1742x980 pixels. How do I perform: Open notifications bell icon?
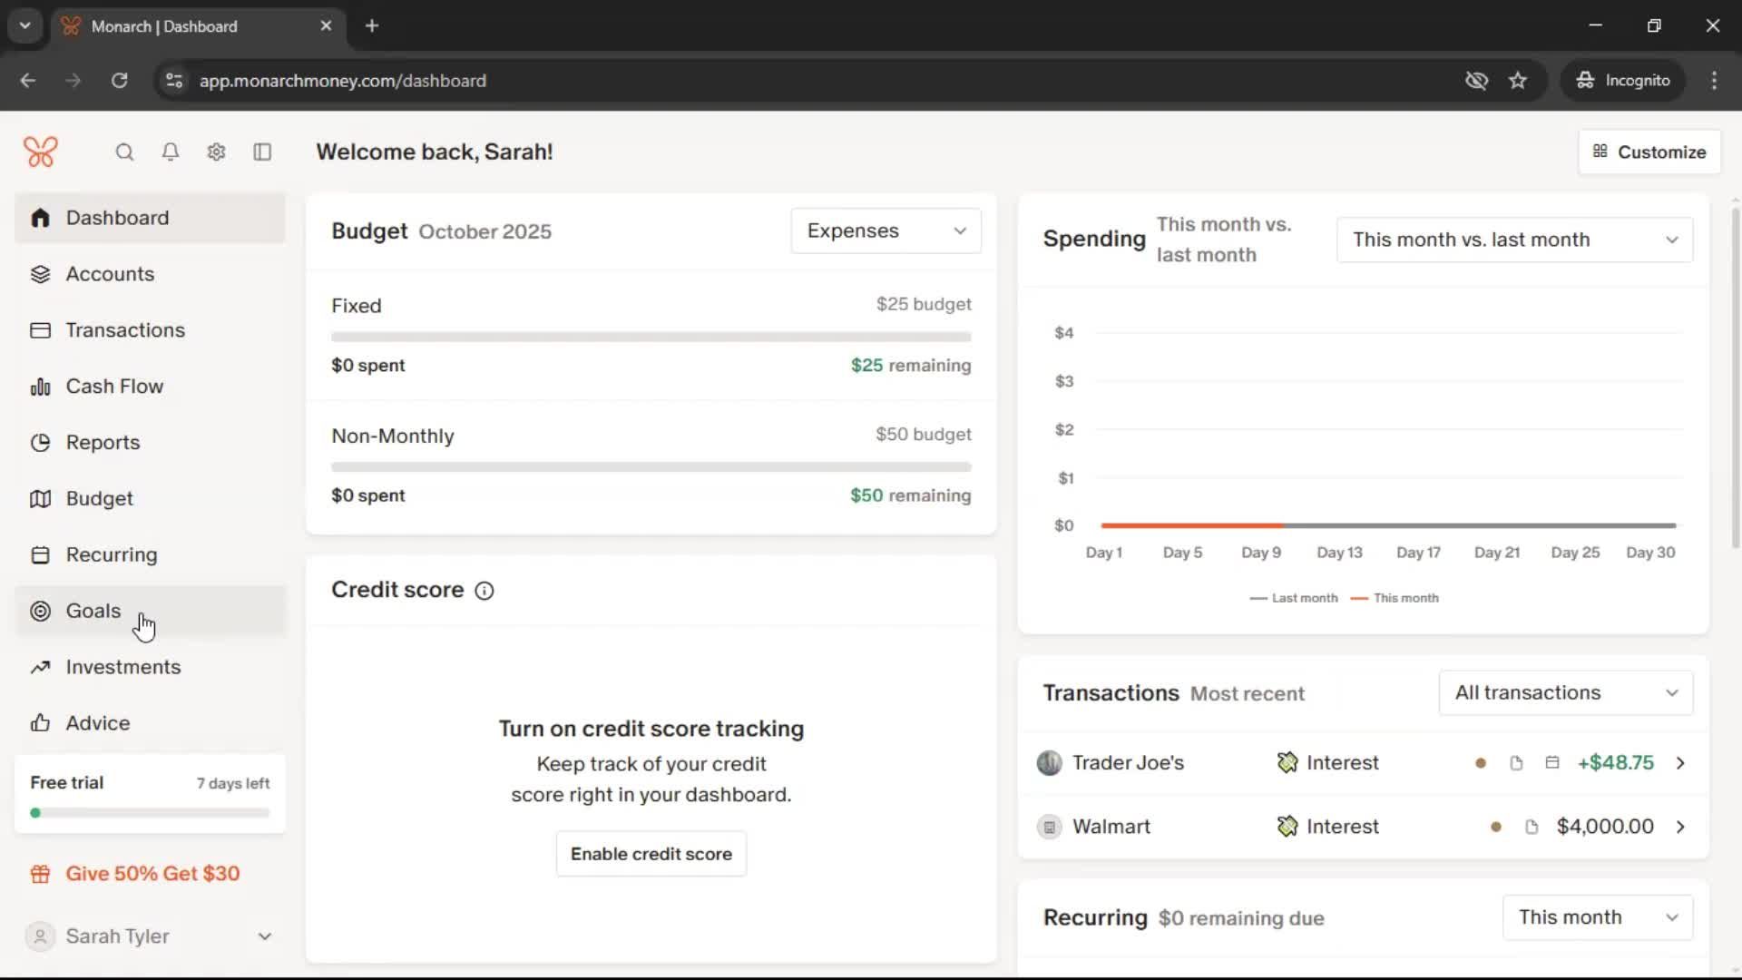point(171,152)
